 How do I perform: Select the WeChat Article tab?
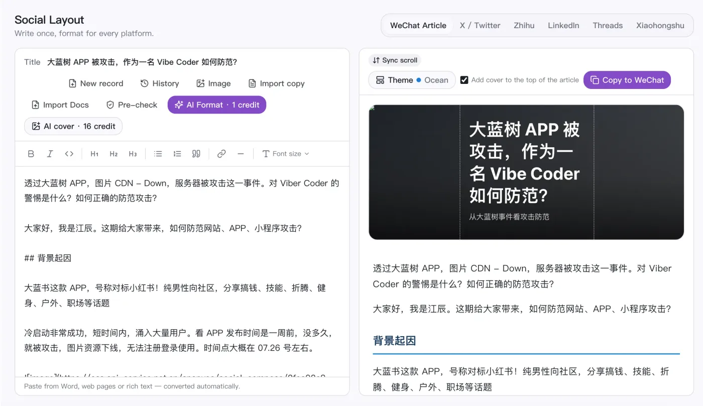(x=418, y=26)
